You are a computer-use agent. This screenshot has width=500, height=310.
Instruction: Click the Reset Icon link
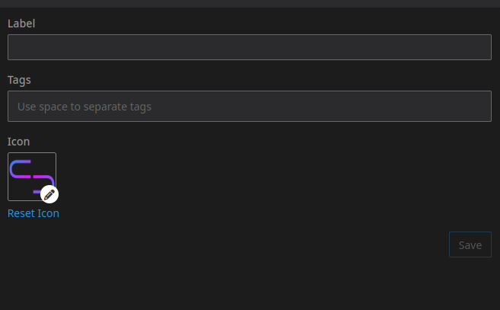point(33,213)
